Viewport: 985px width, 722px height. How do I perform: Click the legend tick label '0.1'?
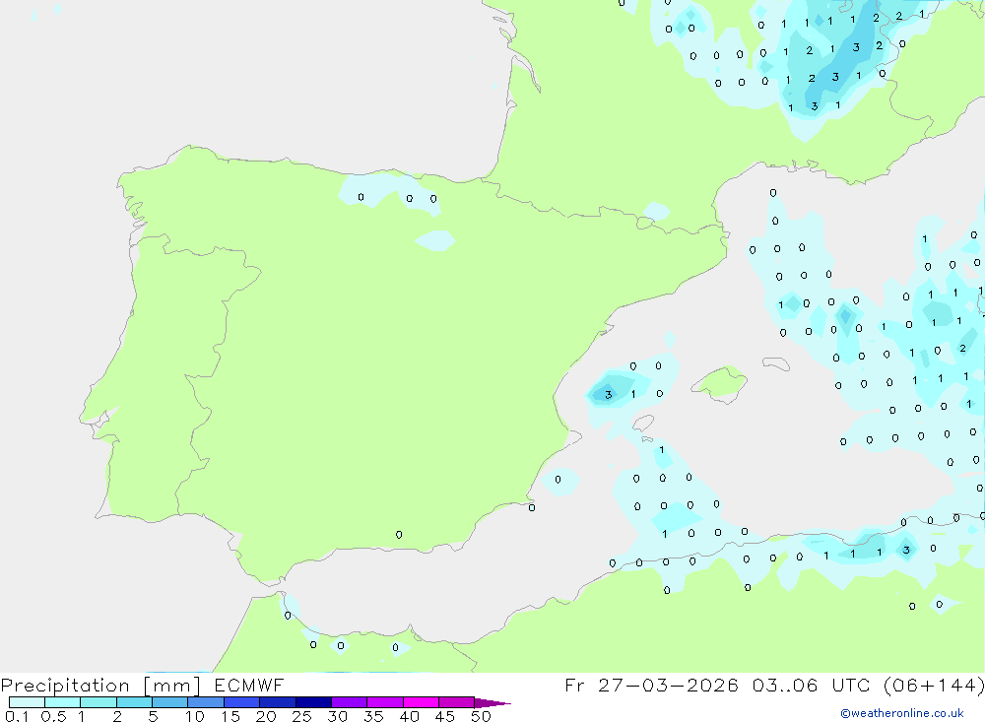coord(17,716)
